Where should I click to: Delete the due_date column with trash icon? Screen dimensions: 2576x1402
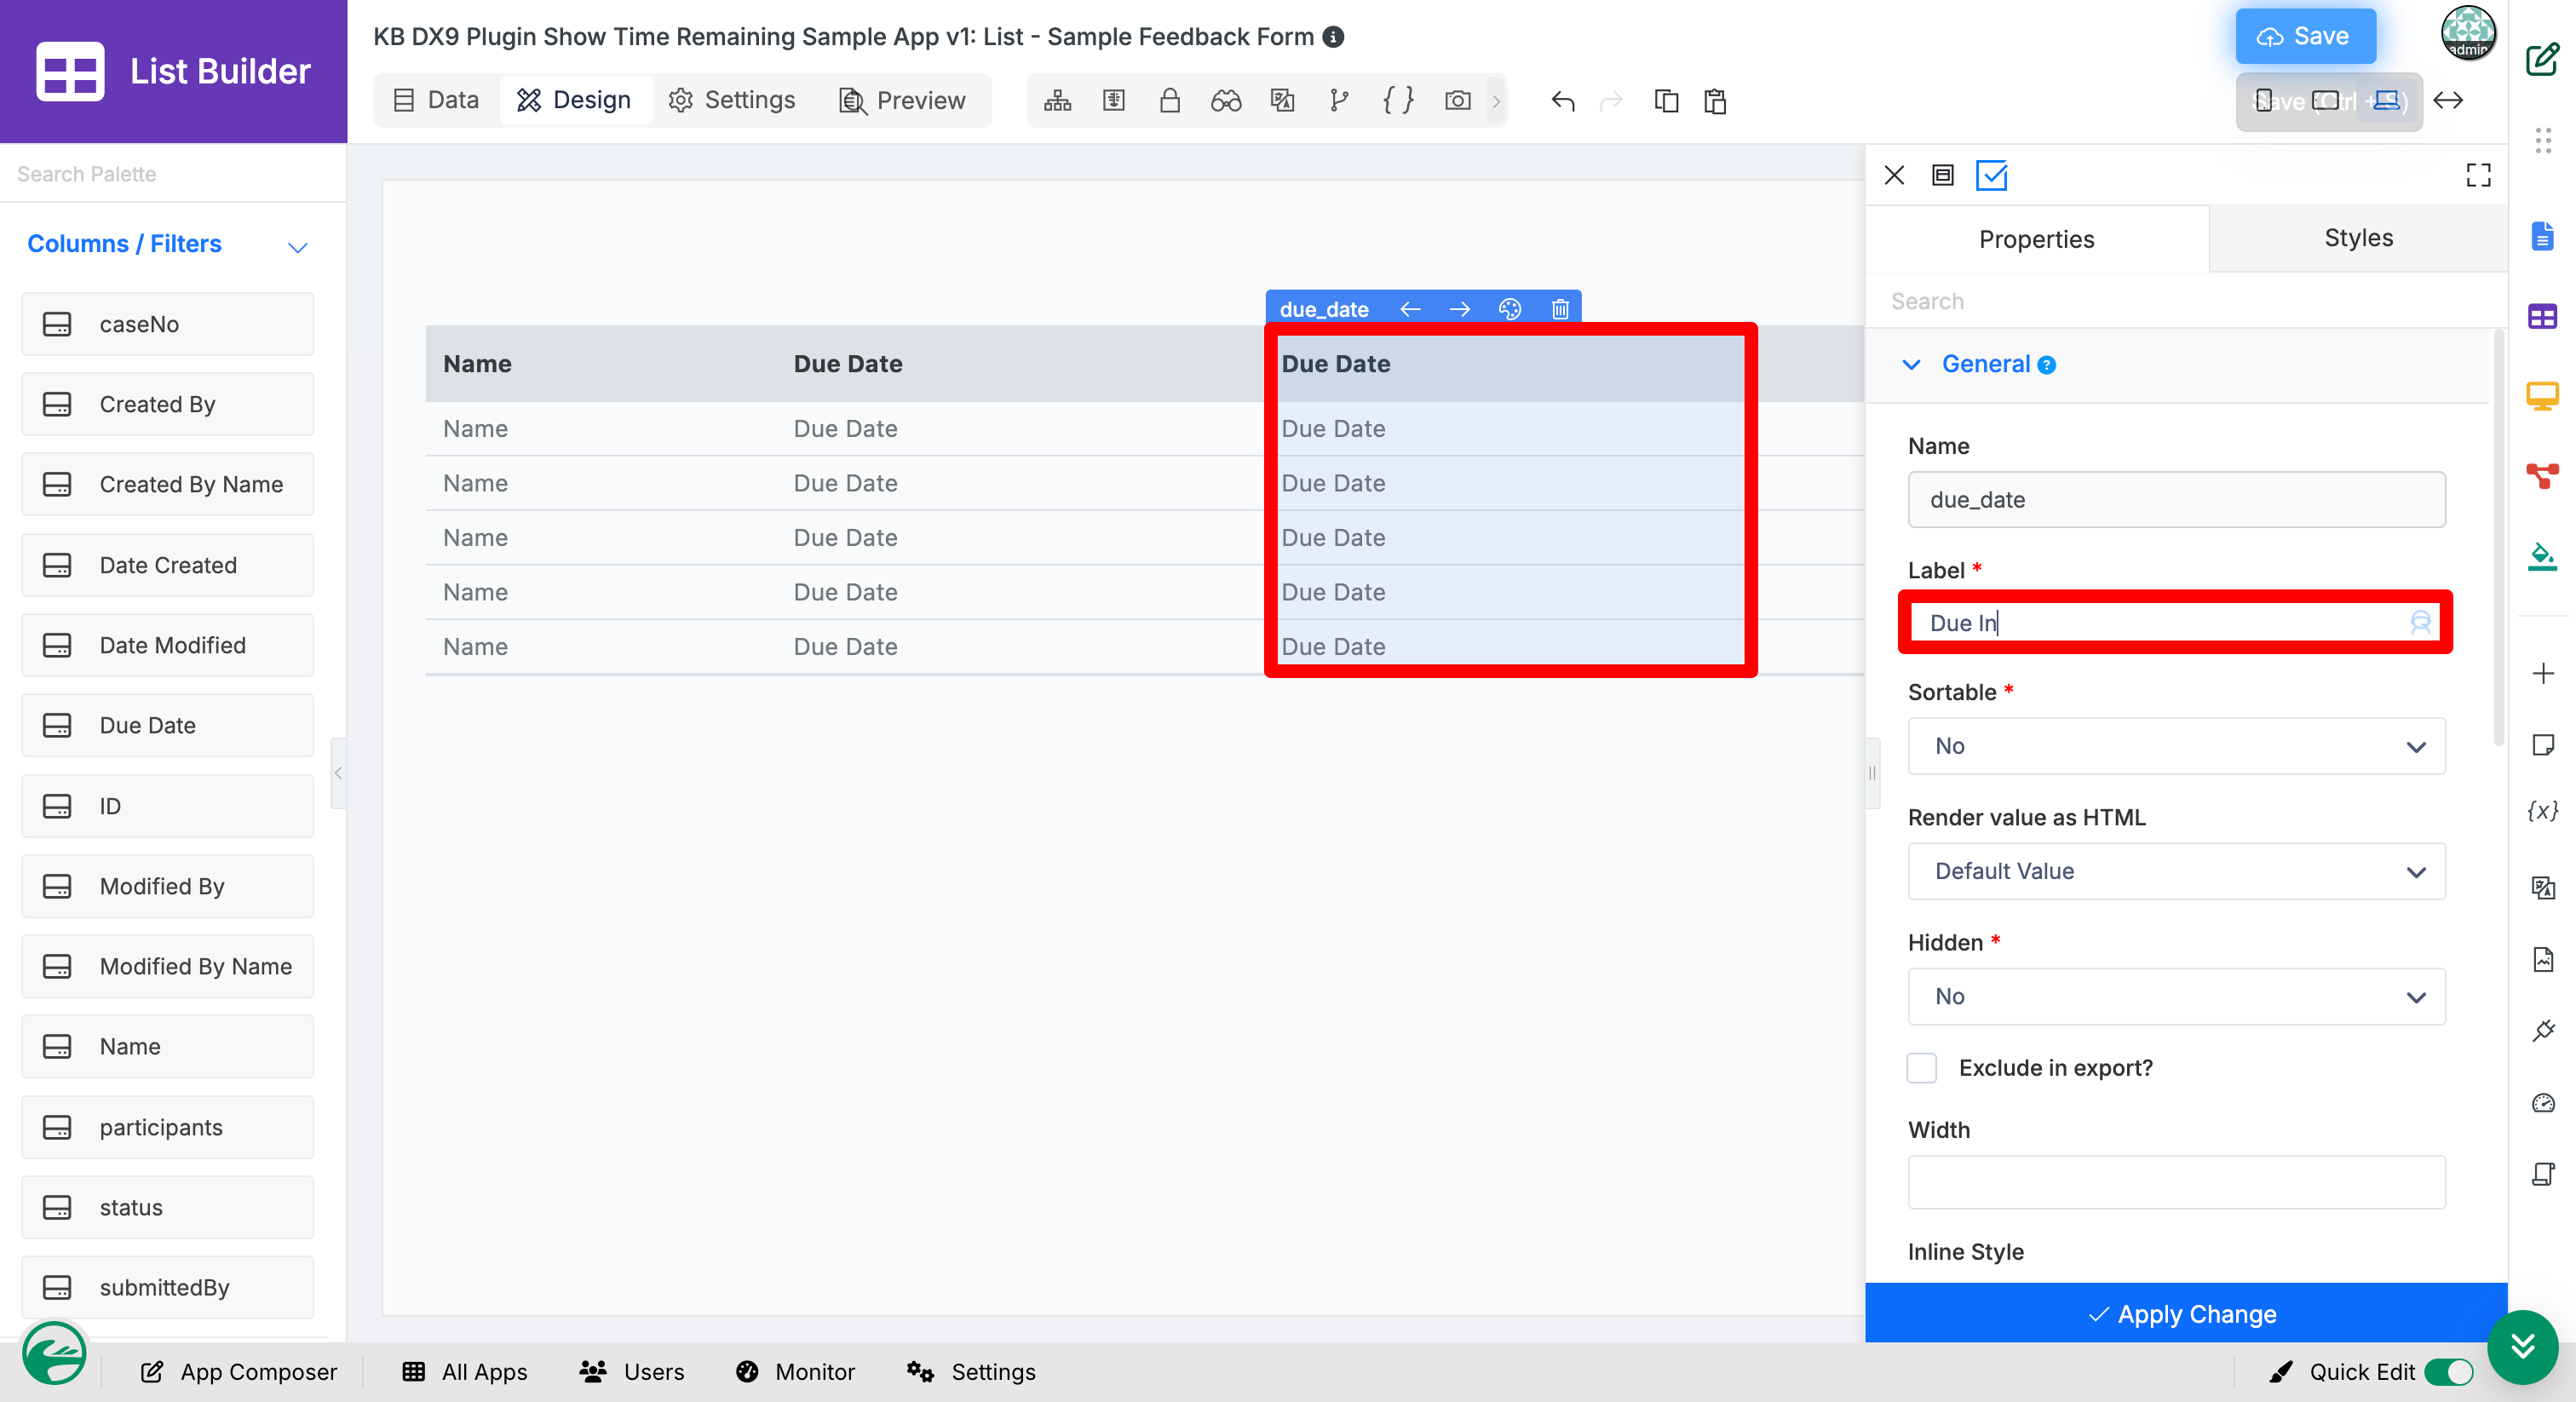[1560, 309]
